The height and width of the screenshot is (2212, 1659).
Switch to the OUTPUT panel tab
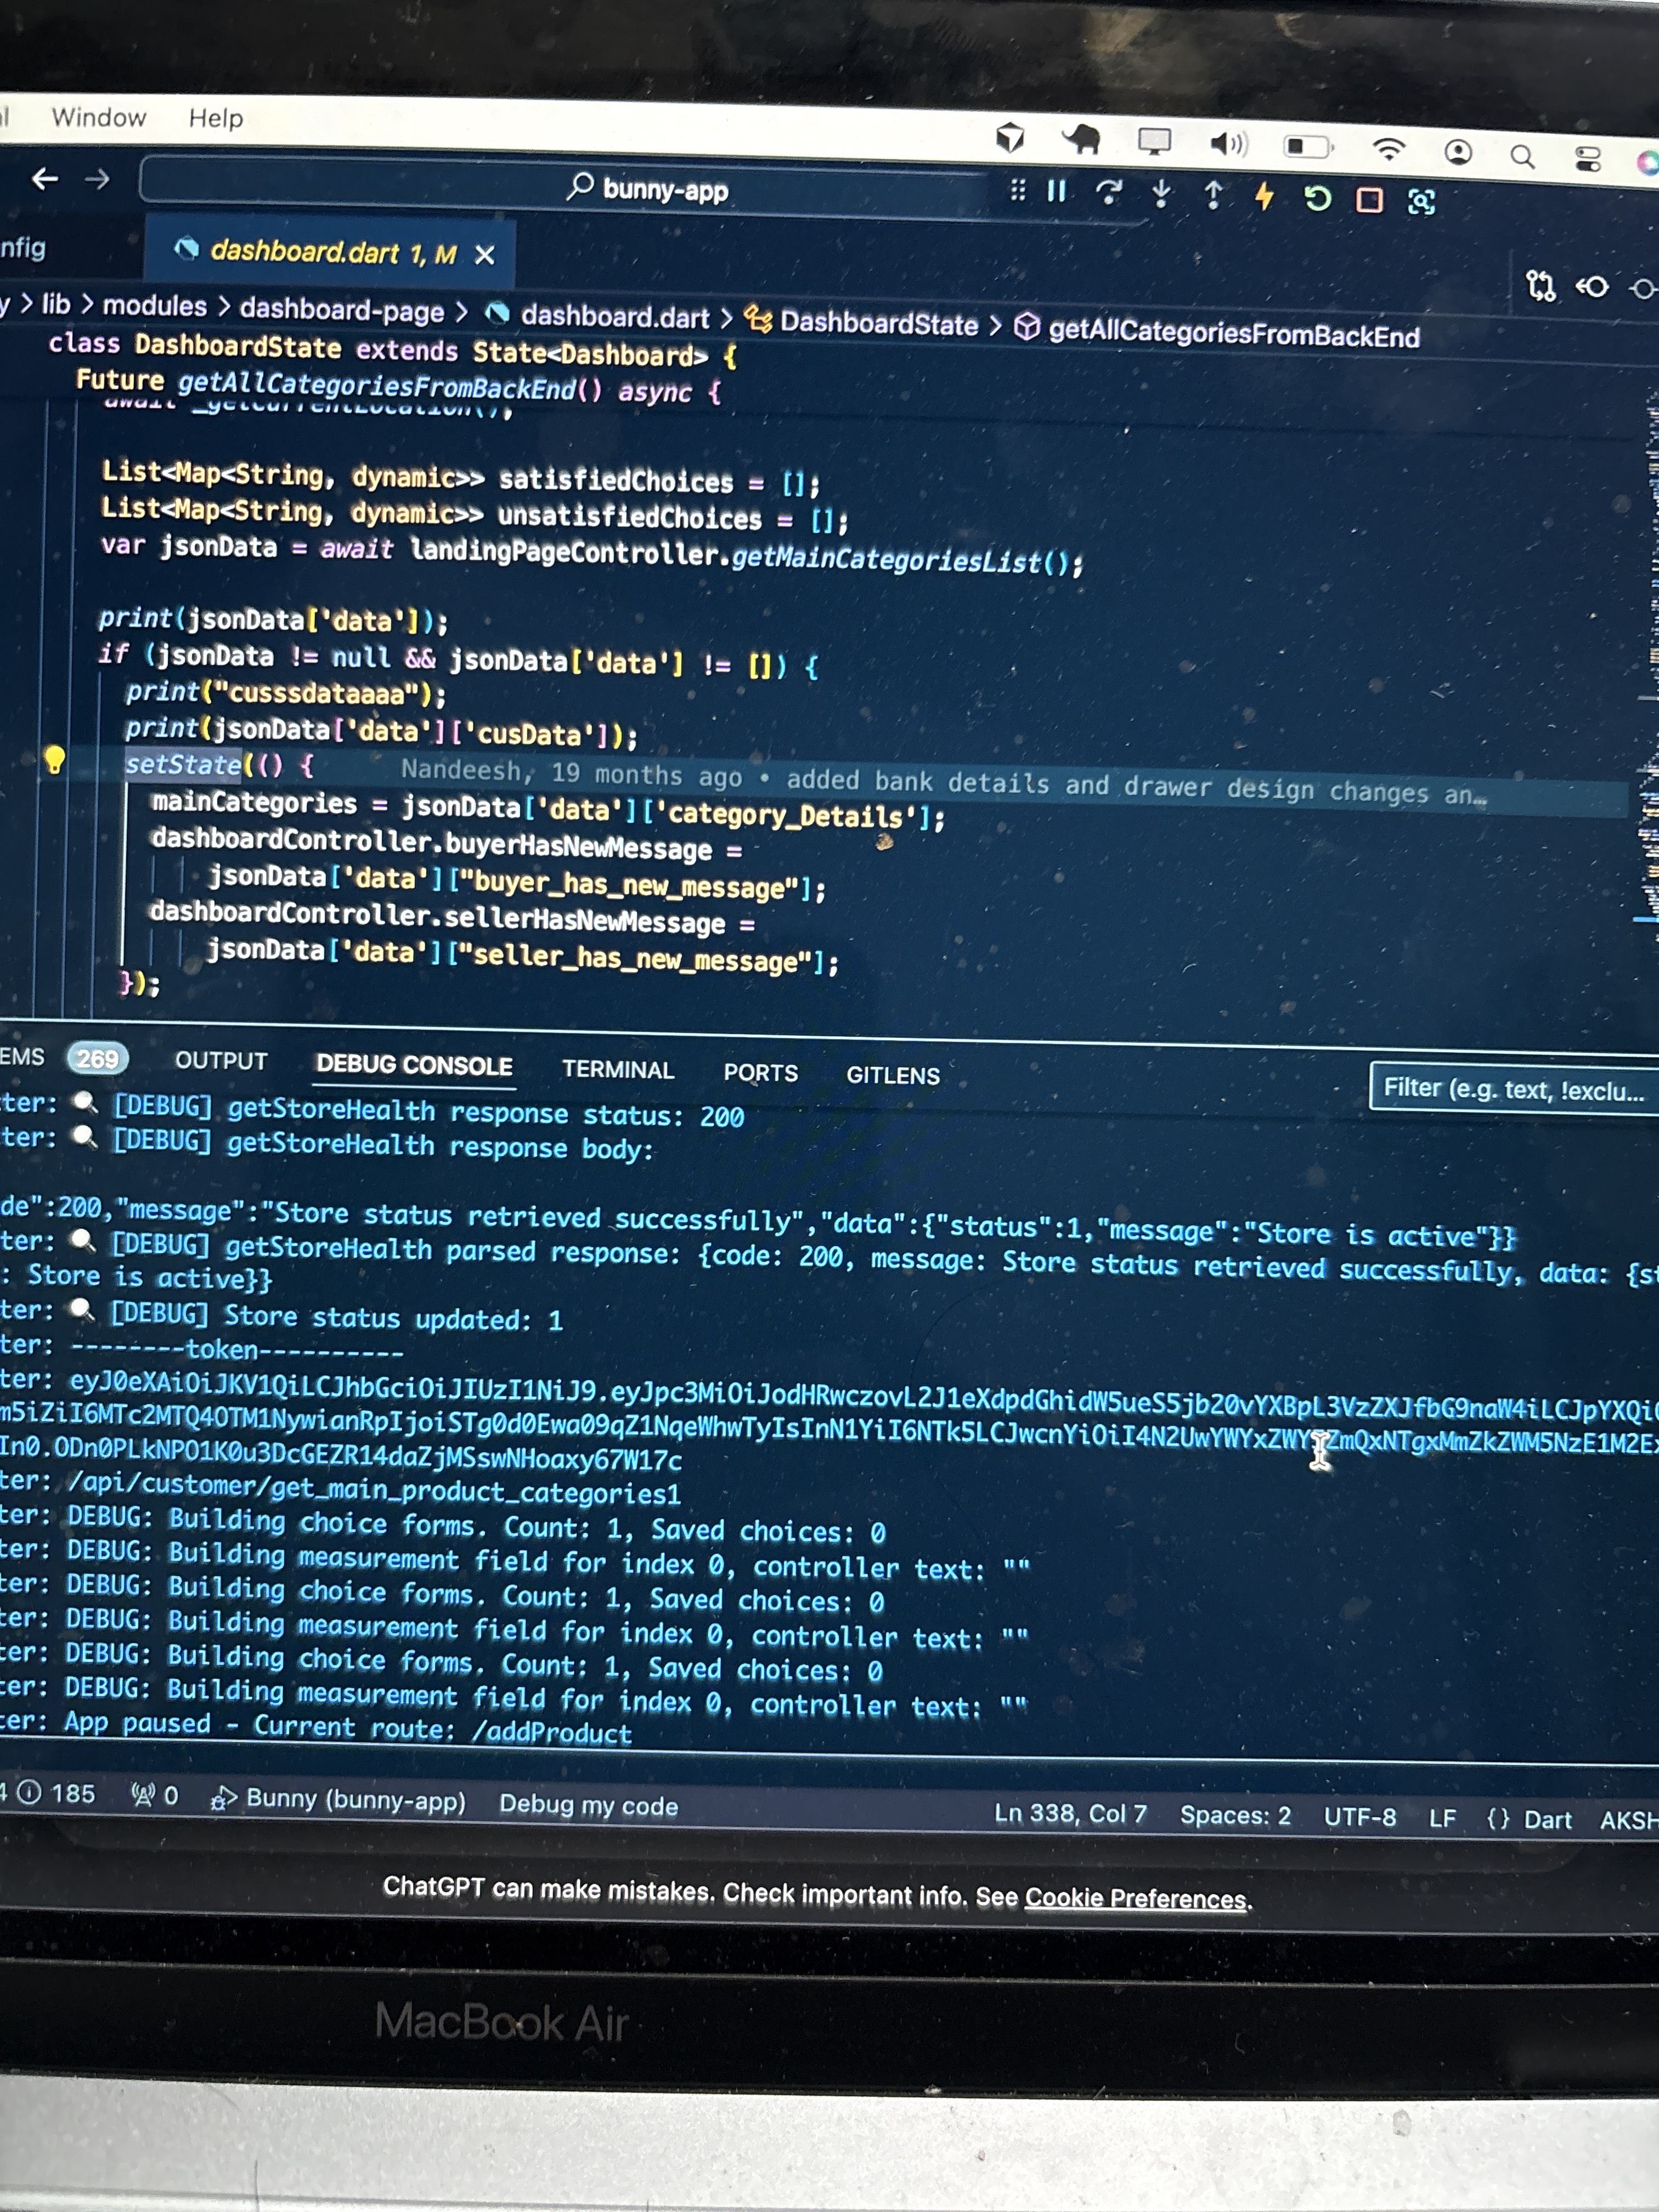coord(221,1061)
